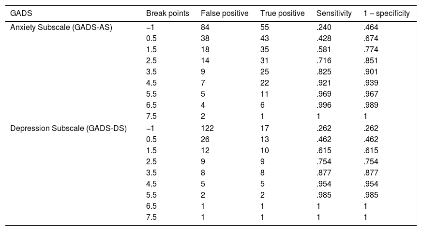Click the true positive value 43
The width and height of the screenshot is (422, 231).
[264, 39]
